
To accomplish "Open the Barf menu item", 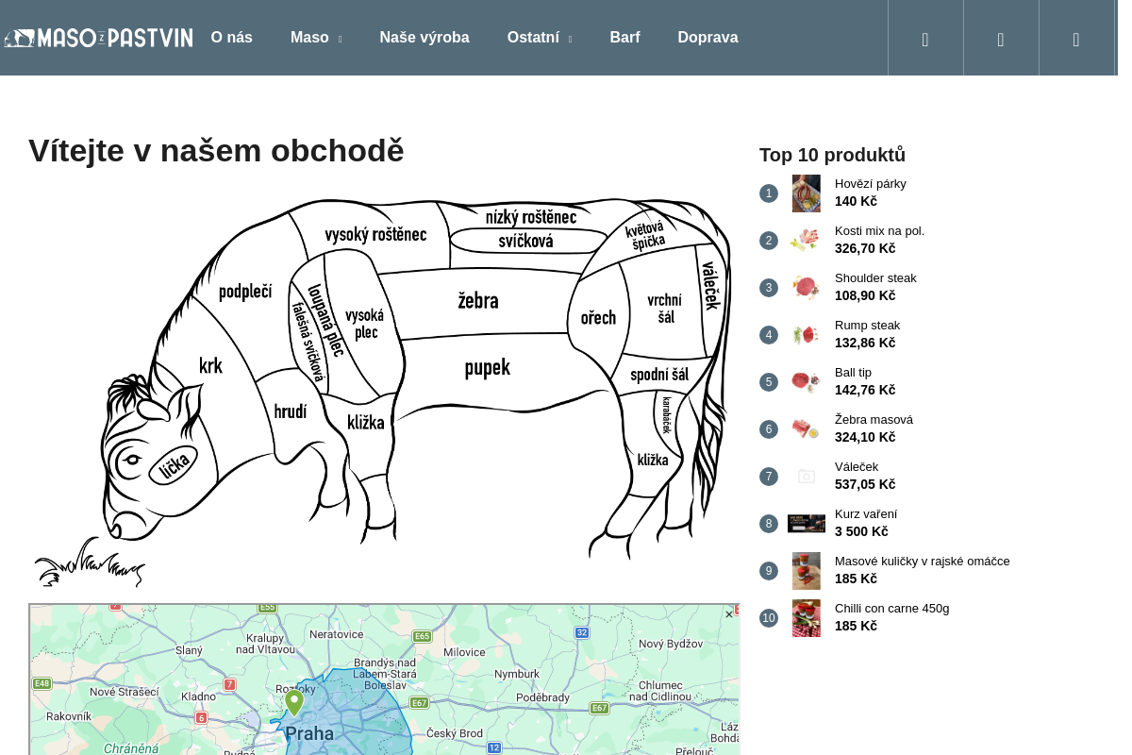I will [625, 38].
